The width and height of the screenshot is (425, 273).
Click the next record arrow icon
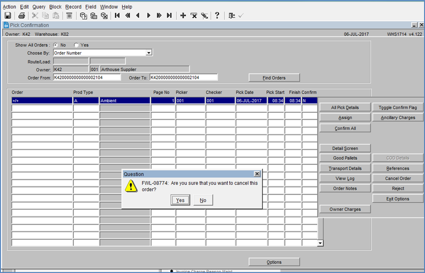point(149,15)
